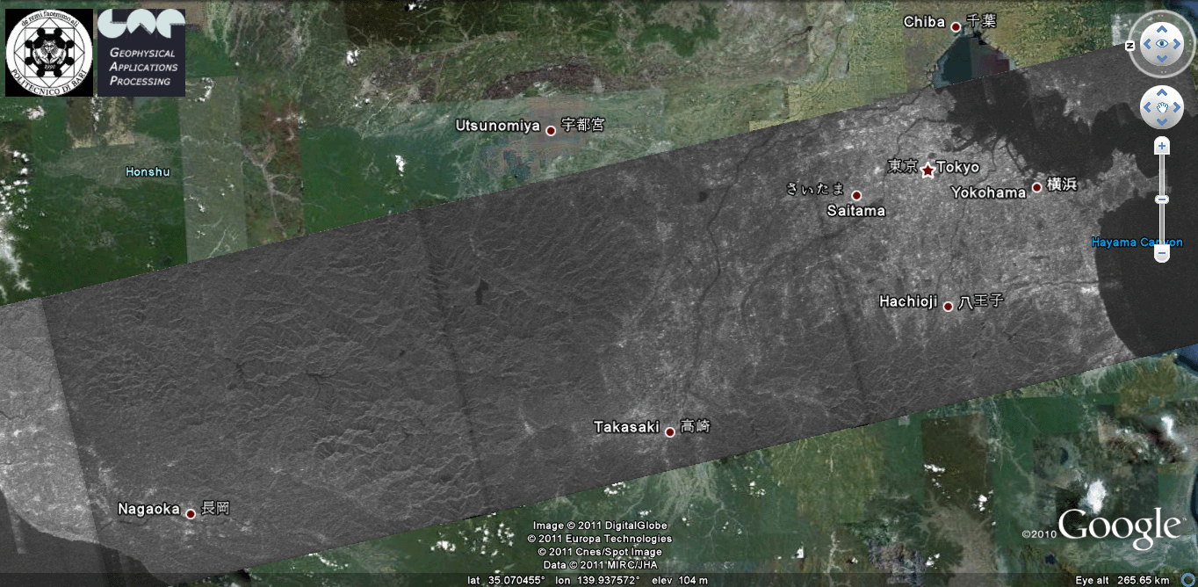
Task: Click the look-left arrow on the eye joystick
Action: tap(1146, 43)
